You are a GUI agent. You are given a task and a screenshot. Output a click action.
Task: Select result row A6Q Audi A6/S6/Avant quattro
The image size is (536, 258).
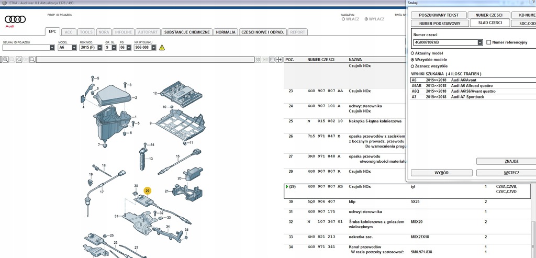coord(473,91)
